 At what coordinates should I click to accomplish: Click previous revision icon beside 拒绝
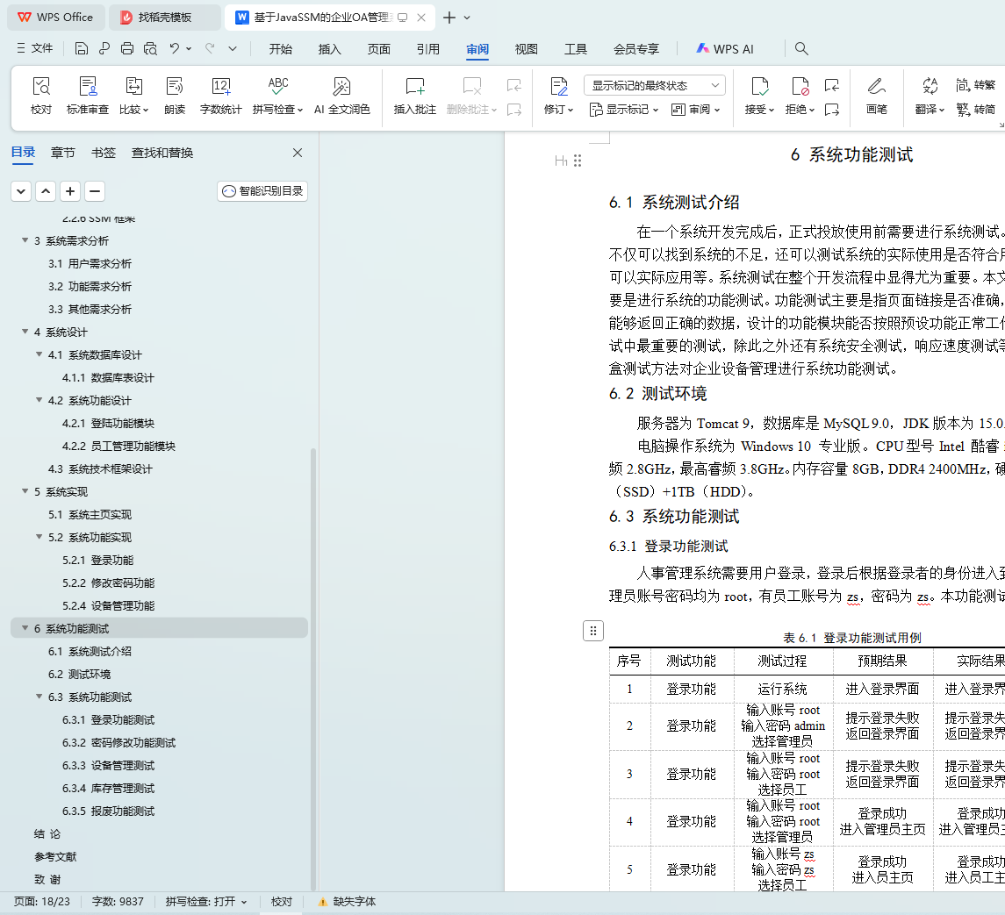(832, 85)
